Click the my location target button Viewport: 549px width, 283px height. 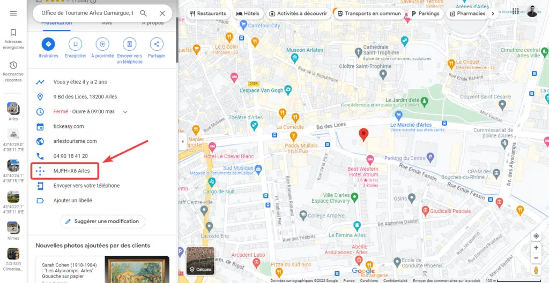coord(536,236)
